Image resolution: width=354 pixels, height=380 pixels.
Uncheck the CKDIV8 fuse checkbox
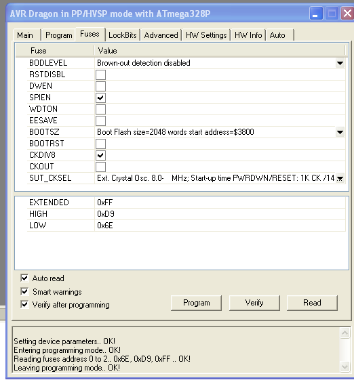[100, 155]
